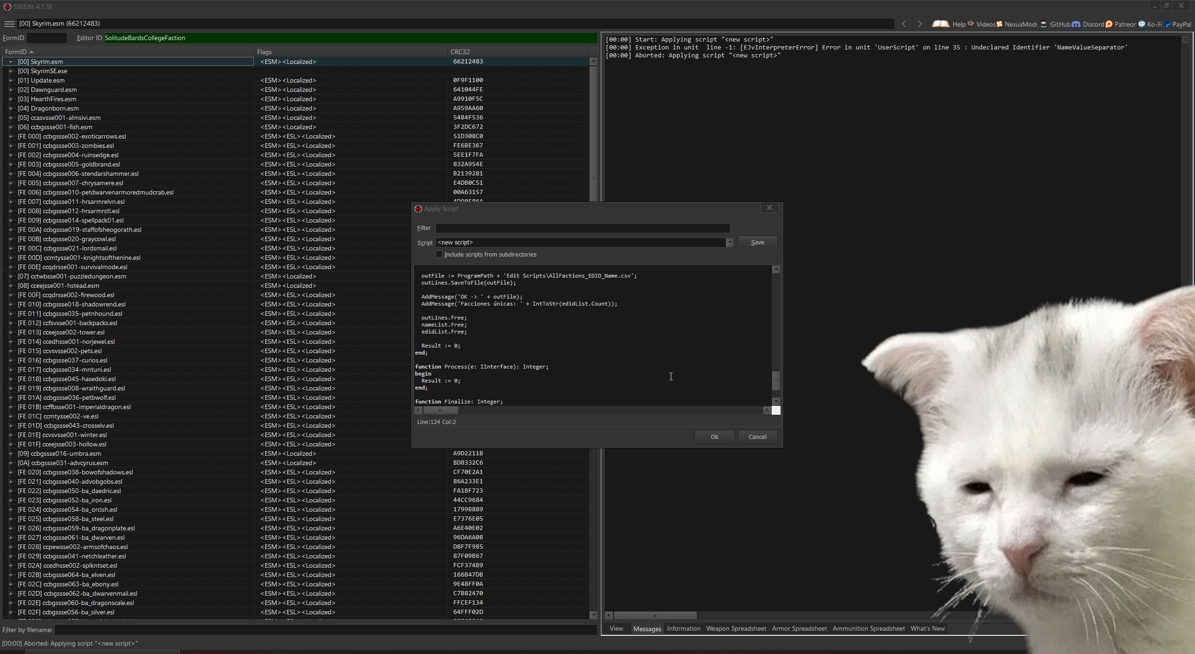Expand the [01] Update.esm tree node
This screenshot has height=654, width=1195.
(10, 80)
